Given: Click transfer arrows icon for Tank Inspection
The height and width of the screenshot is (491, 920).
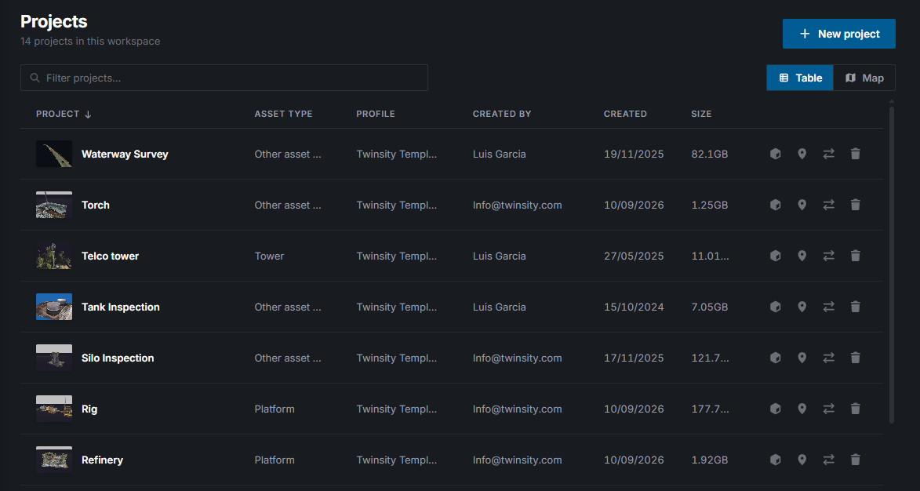Looking at the screenshot, I should (x=828, y=307).
